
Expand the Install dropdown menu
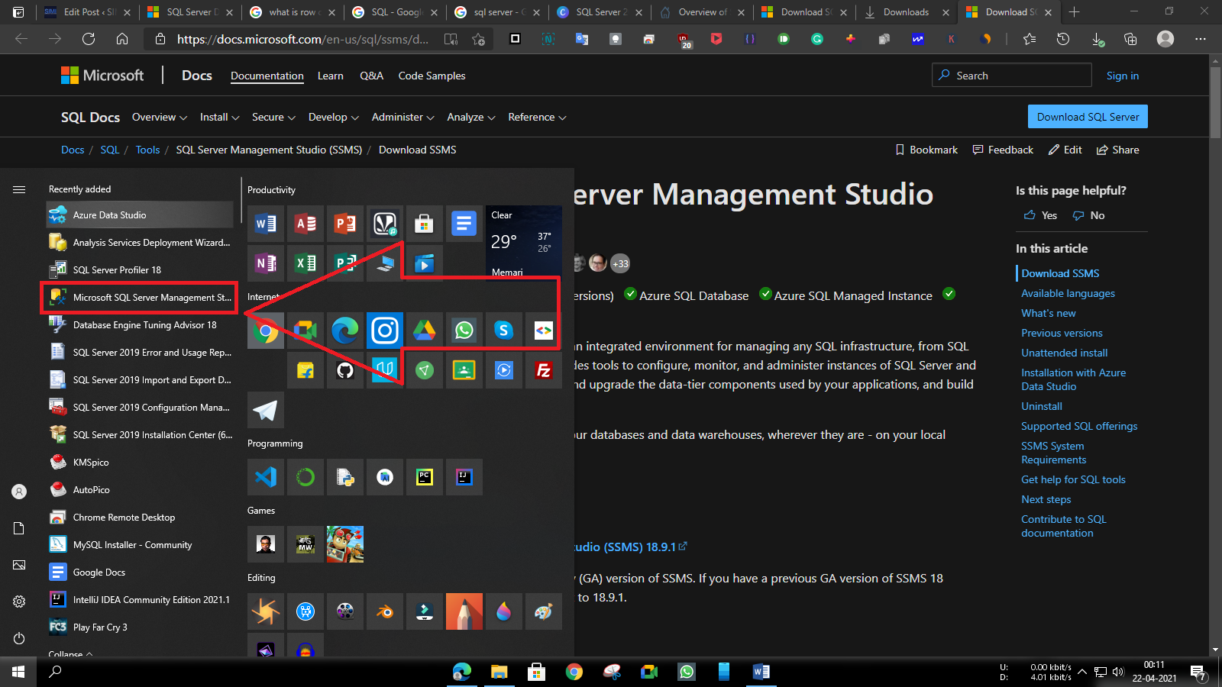pos(220,117)
